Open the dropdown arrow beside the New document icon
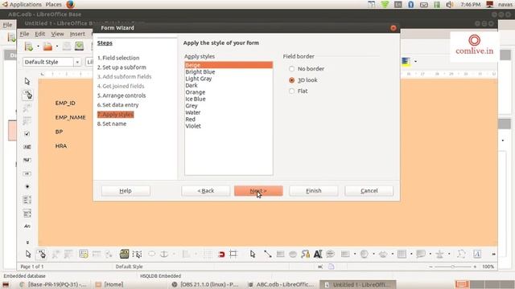The image size is (515, 289). pos(38,47)
